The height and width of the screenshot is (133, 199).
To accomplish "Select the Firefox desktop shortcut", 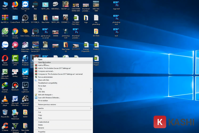I will (x=15, y=4).
